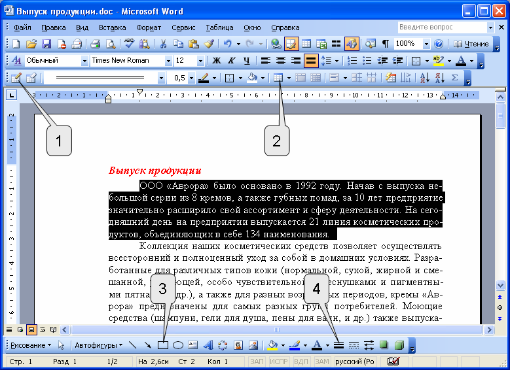The height and width of the screenshot is (370, 510).
Task: Apply a Shadow Style to the shape
Action: click(384, 345)
